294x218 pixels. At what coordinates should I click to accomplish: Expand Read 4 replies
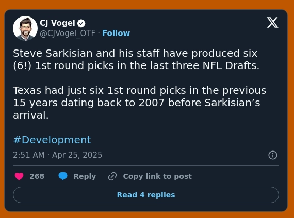(x=146, y=195)
